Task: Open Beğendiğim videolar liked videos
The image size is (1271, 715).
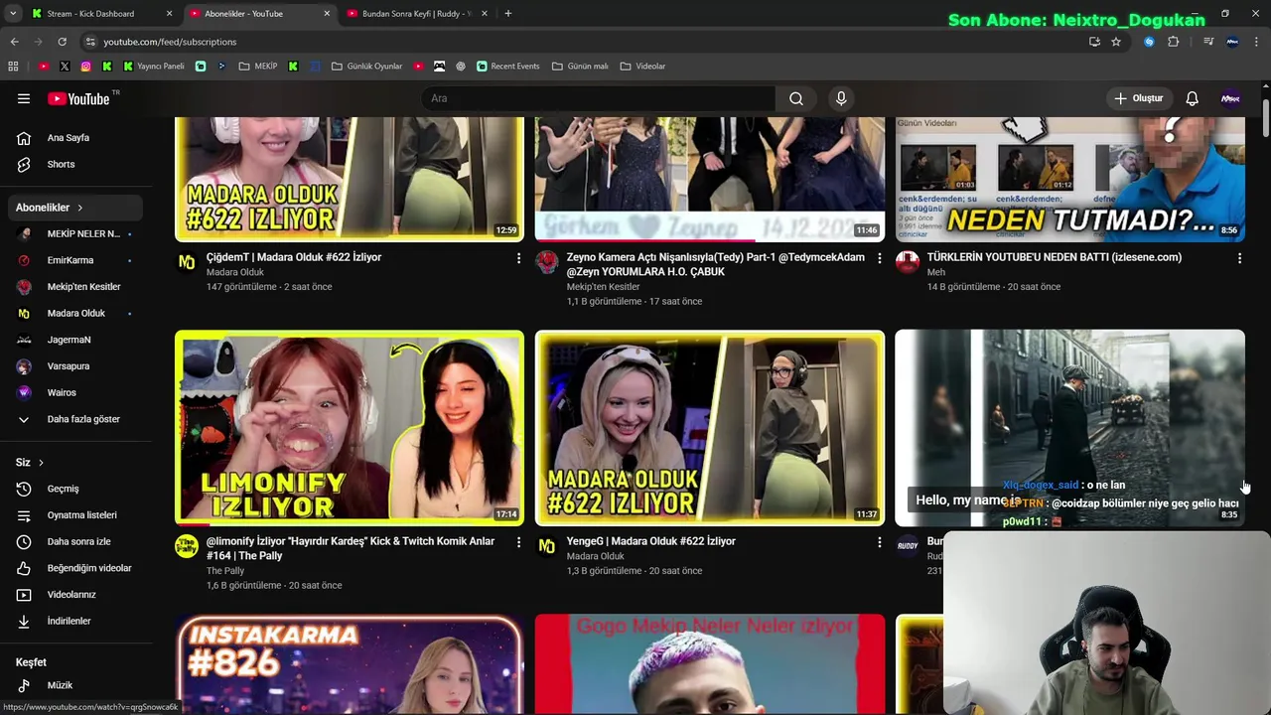Action: click(x=77, y=568)
